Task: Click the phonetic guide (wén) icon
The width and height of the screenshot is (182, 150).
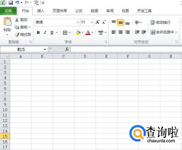Action: click(101, 33)
